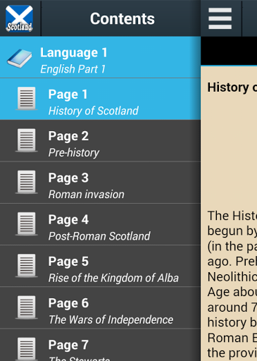The width and height of the screenshot is (257, 361).
Task: Click the document icon beside Page 7
Action: coord(27,349)
